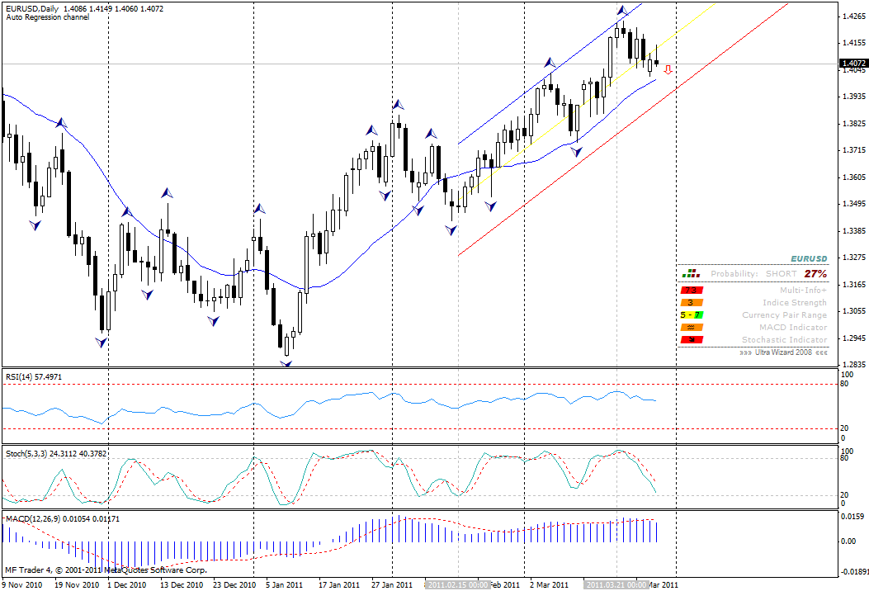Click the red down-arrow signal icon near price 1.4072
Screen dimensions: 869x591
click(x=668, y=69)
